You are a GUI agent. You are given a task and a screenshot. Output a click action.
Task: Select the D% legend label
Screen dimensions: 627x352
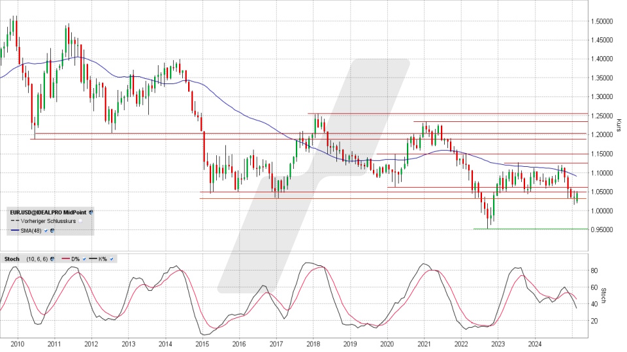point(76,259)
